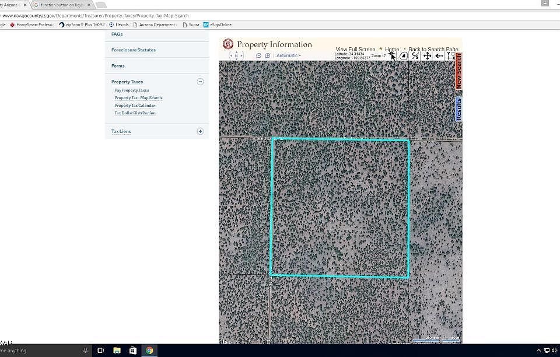
Task: Open File Explorer from taskbar
Action: point(117,351)
